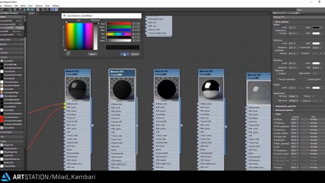Click the output socket of Material #68 node
The width and height of the screenshot is (325, 183).
coord(226,127)
